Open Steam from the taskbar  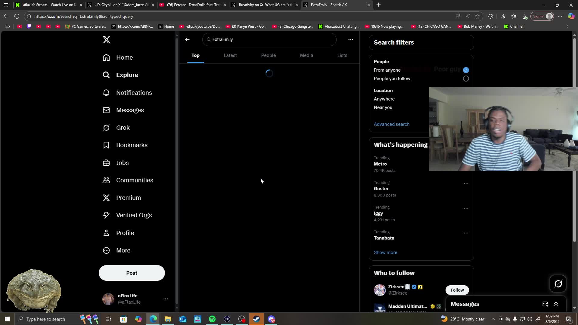click(256, 319)
